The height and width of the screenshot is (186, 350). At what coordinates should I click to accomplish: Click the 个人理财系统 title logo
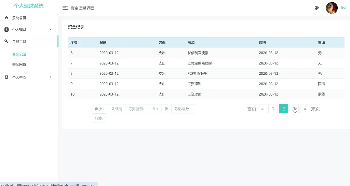(x=29, y=6)
